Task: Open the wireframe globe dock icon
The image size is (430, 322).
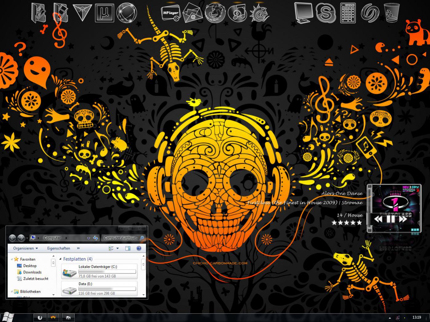Action: 127,13
